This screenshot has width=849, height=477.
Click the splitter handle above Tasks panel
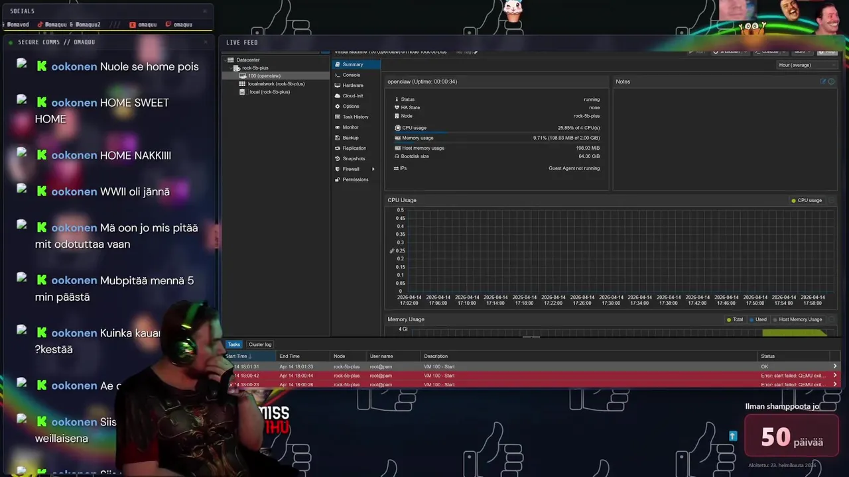532,337
